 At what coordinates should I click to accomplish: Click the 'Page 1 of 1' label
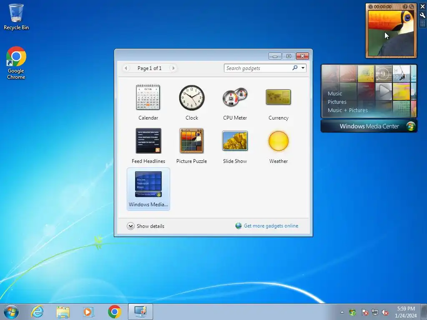click(x=150, y=68)
